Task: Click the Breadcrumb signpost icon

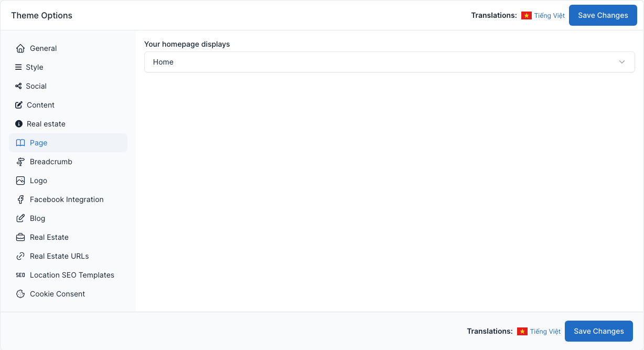Action: coord(20,162)
